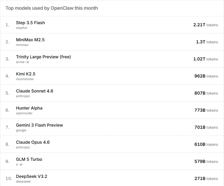Open the Claude Opus 4.6 model link
224x186 pixels.
pyautogui.click(x=33, y=142)
